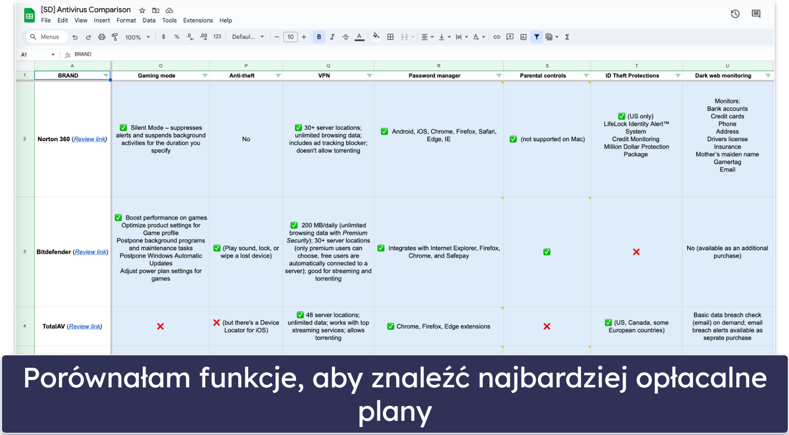This screenshot has width=789, height=435.
Task: Open more number formats 123
Action: click(x=217, y=37)
